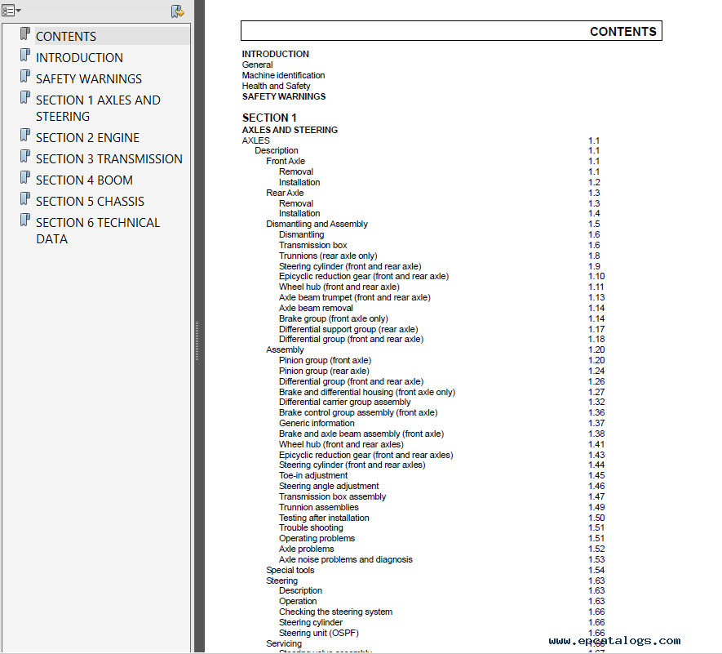Screen dimensions: 722x654
Task: Click the 'Operating problems' entry
Action: coord(317,538)
